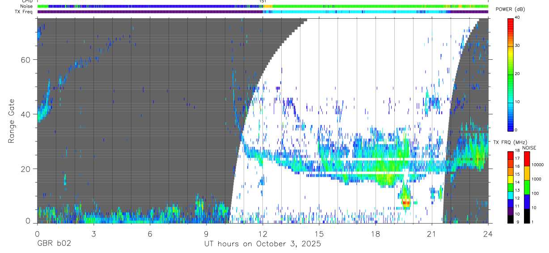Screen dimensions: 549x253
Task: Click the TX Freq time-strip bar above plot
Action: [262, 12]
